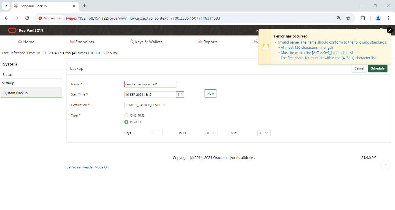Open the Hours dropdown

[x=211, y=133]
